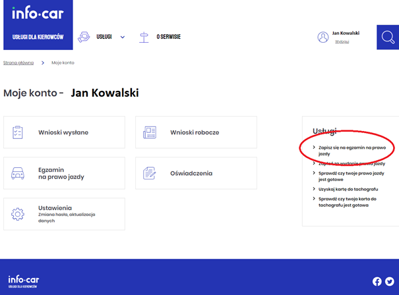
Task: Open Twitter icon in footer
Action: click(389, 281)
